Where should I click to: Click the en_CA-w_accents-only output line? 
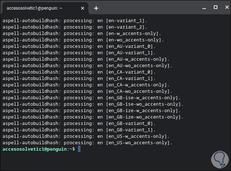pyautogui.click(x=86, y=85)
